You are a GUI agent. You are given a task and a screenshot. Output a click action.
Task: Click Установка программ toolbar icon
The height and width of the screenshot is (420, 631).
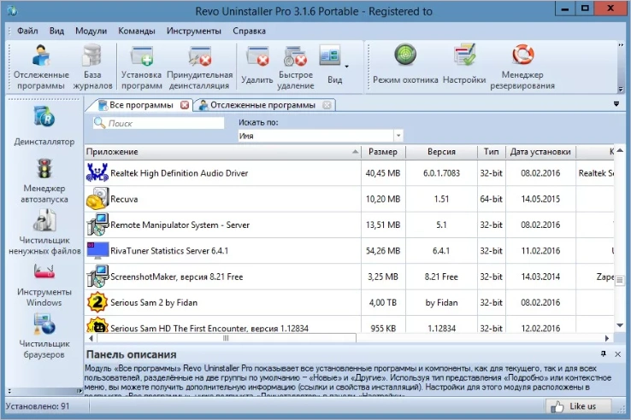coord(142,55)
